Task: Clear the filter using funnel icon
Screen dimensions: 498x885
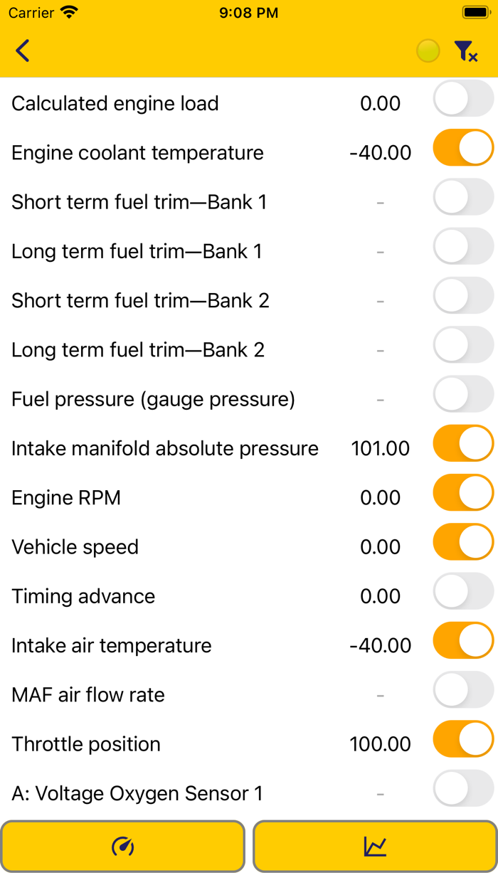Action: [x=466, y=51]
